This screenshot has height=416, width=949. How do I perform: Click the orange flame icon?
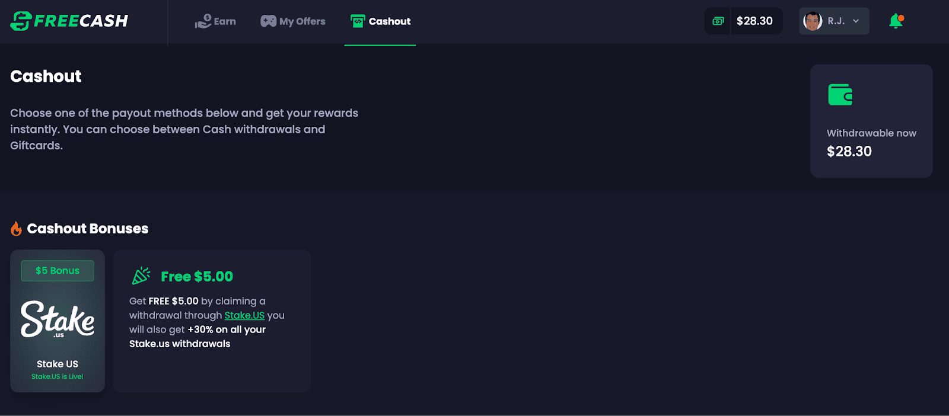pyautogui.click(x=16, y=229)
